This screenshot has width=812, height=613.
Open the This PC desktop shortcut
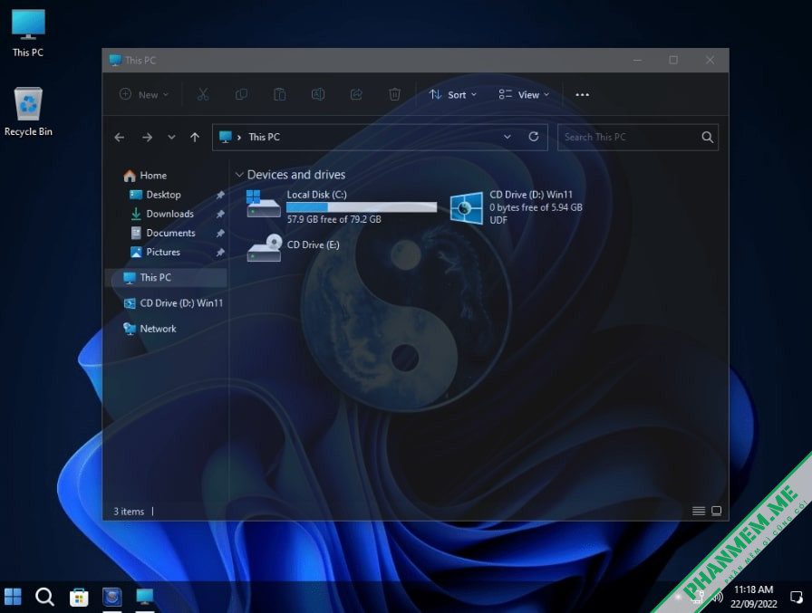click(28, 34)
